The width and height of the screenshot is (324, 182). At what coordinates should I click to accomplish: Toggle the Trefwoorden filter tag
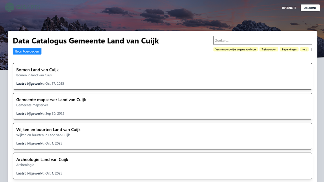[269, 50]
